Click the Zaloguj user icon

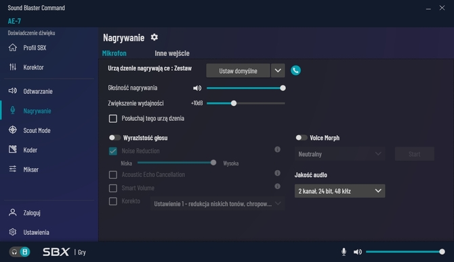pyautogui.click(x=12, y=213)
